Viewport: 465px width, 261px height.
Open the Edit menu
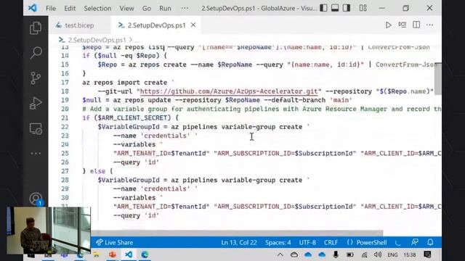click(70, 8)
